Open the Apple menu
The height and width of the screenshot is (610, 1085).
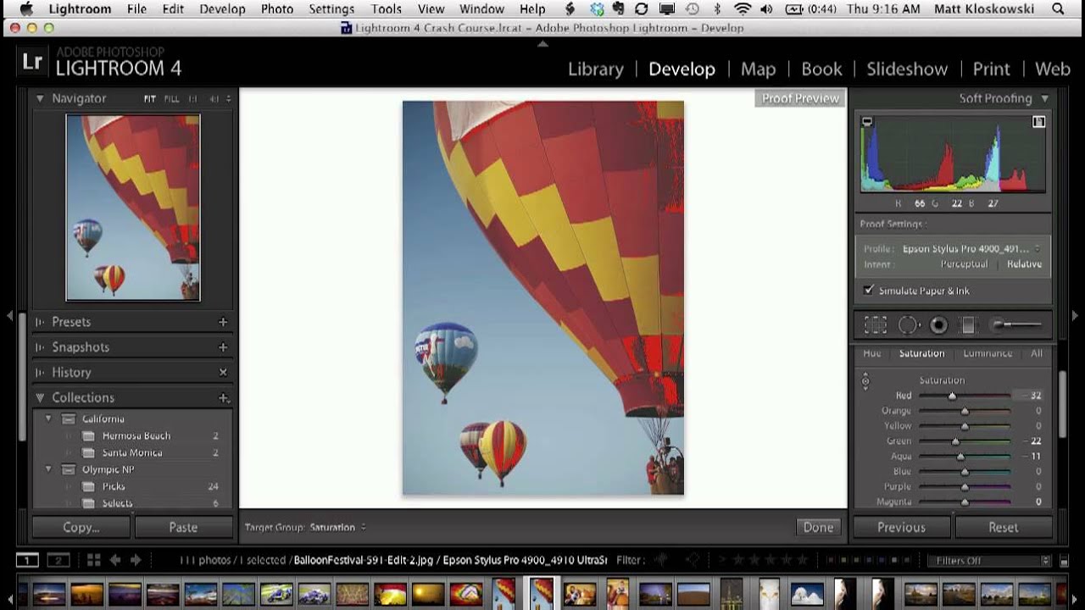[x=25, y=9]
